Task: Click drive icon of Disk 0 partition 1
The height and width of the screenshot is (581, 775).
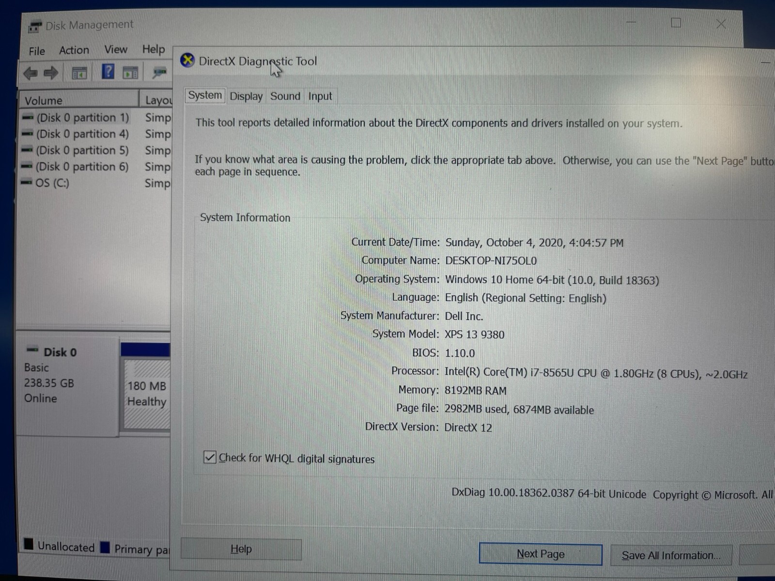Action: click(x=28, y=117)
